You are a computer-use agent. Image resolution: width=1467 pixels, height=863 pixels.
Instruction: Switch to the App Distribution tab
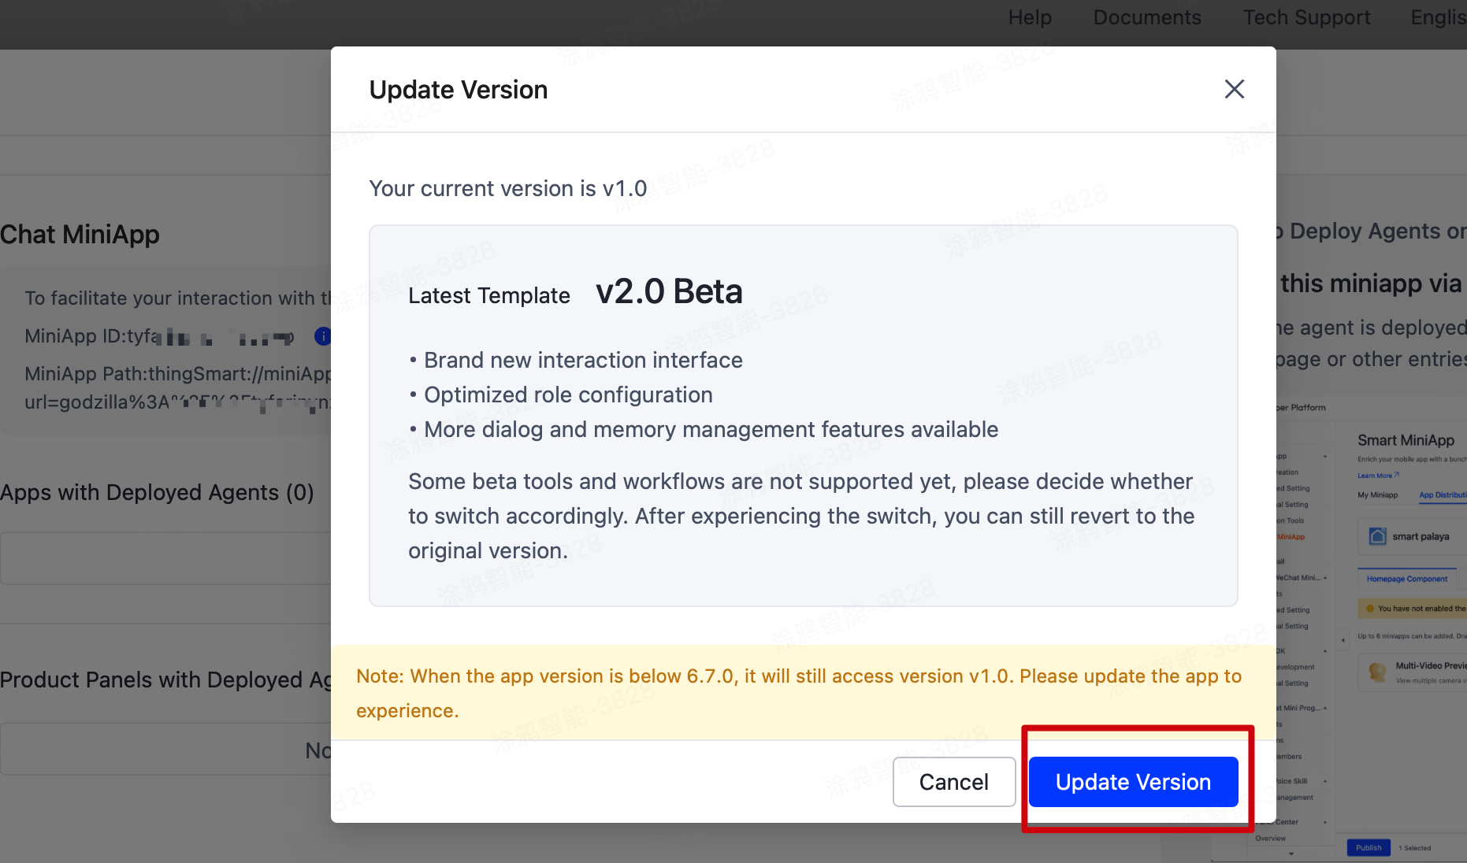pyautogui.click(x=1443, y=495)
